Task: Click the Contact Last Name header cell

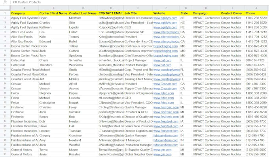Action: pyautogui.click(x=83, y=13)
